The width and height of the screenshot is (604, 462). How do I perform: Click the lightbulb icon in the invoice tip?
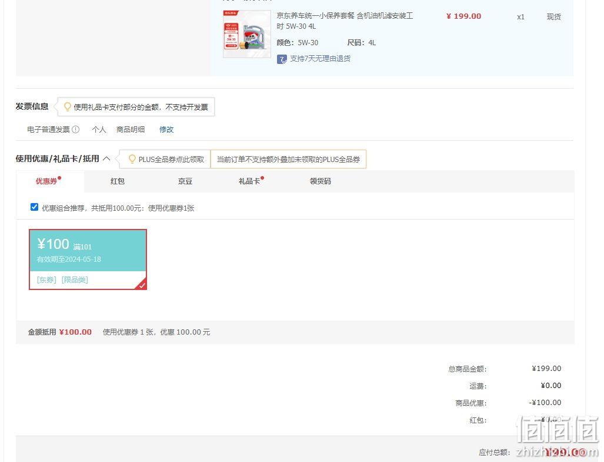(x=68, y=106)
